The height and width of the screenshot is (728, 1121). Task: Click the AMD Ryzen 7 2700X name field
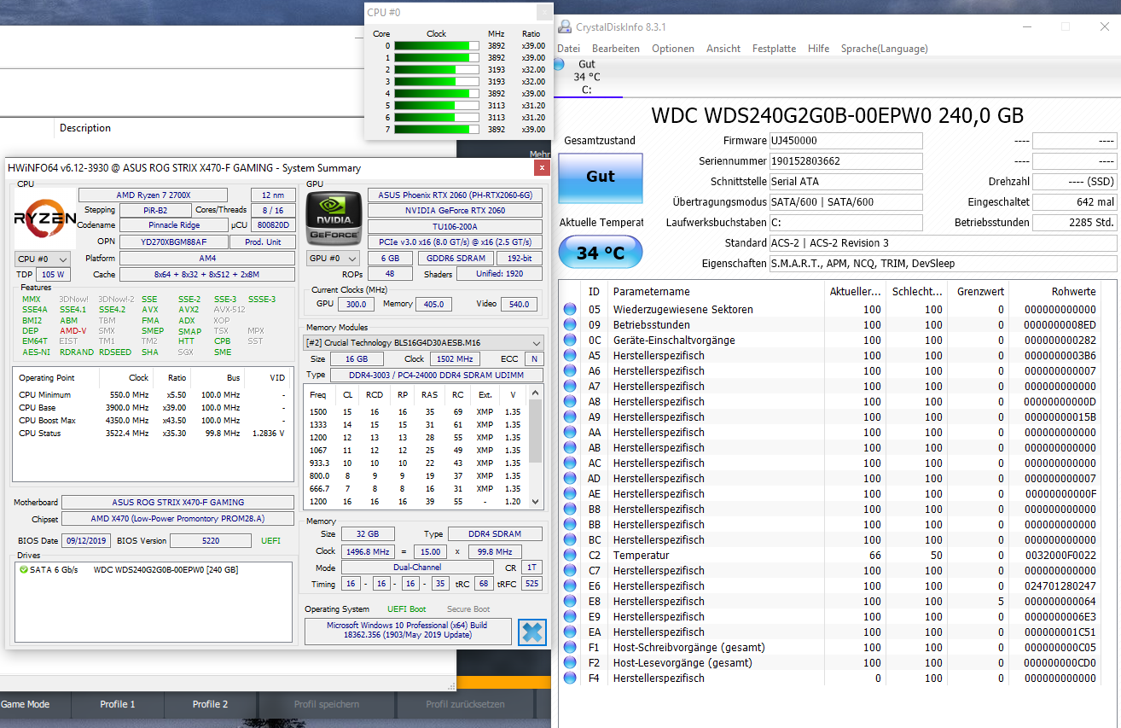tap(153, 195)
